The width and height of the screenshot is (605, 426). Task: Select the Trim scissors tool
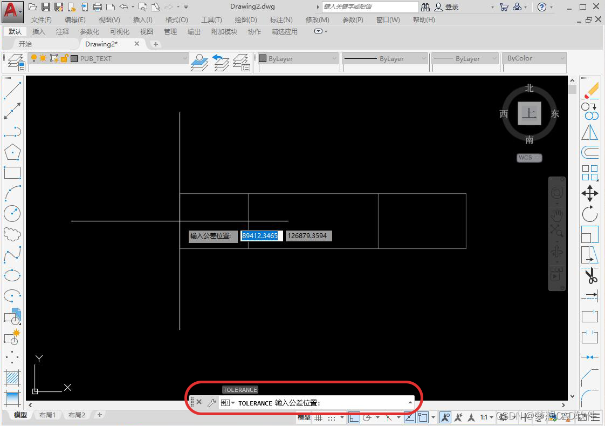click(591, 276)
